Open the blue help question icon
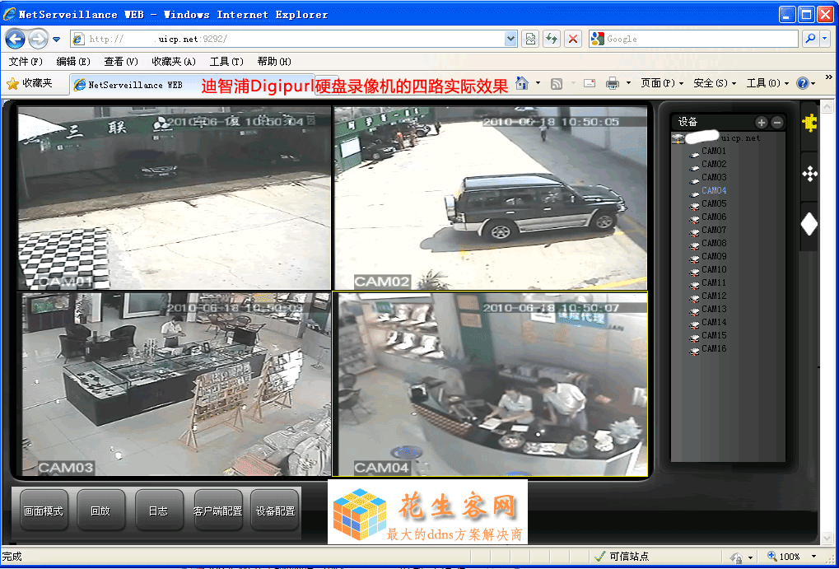This screenshot has height=569, width=839. point(802,83)
